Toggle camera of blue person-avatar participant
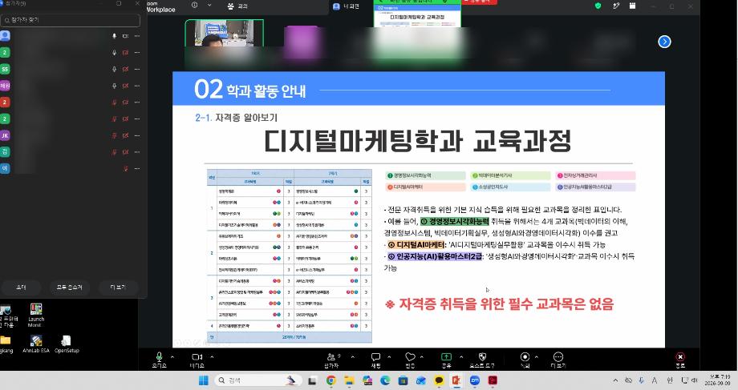This screenshot has width=738, height=390. (x=125, y=36)
